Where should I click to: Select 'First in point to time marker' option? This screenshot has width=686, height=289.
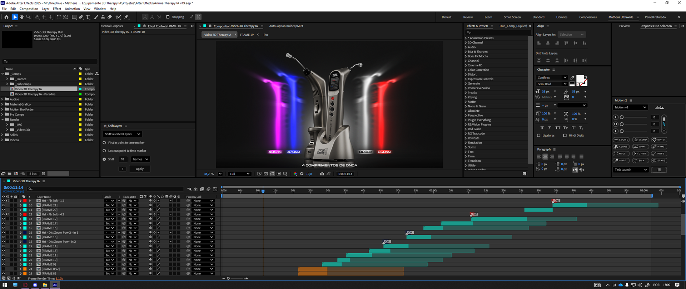coord(104,143)
